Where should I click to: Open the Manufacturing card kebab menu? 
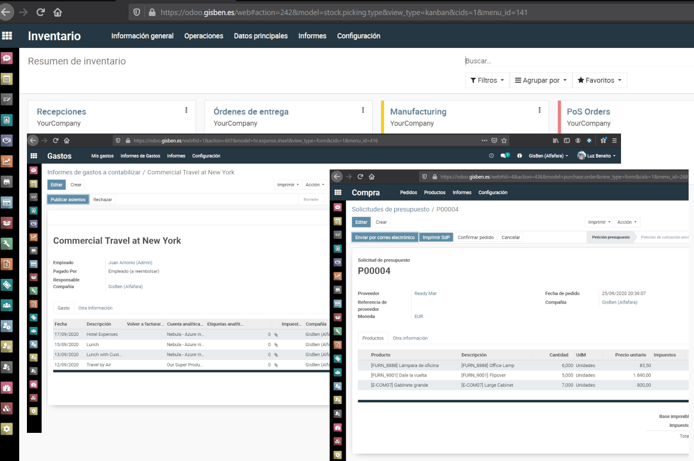[540, 110]
